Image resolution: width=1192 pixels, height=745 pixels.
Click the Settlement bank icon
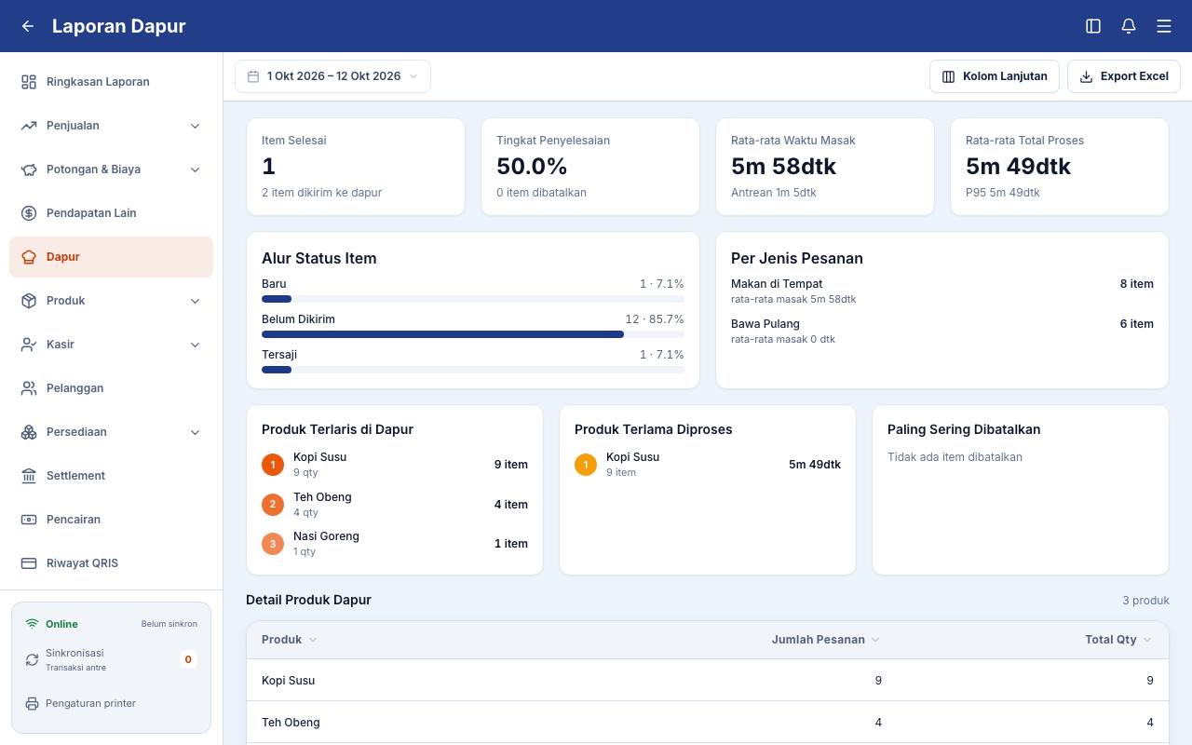(29, 476)
